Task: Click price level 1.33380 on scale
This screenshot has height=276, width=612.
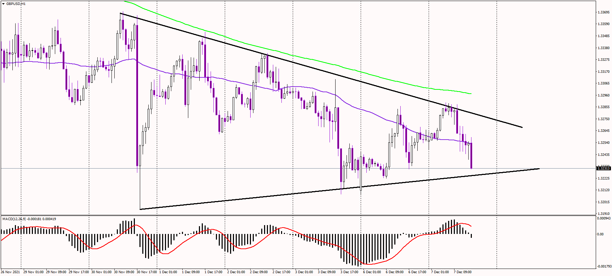Action: click(x=604, y=48)
